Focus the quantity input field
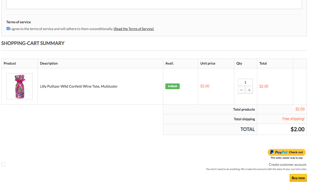The height and width of the screenshot is (187, 309). 245,82
